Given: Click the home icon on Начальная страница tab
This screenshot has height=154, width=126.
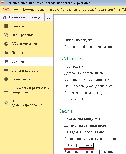Looking at the screenshot, I should click(x=5, y=17).
